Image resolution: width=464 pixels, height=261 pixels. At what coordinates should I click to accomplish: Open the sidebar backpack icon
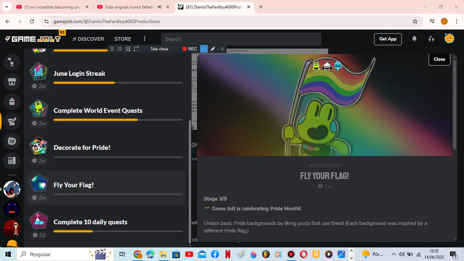coord(12,102)
